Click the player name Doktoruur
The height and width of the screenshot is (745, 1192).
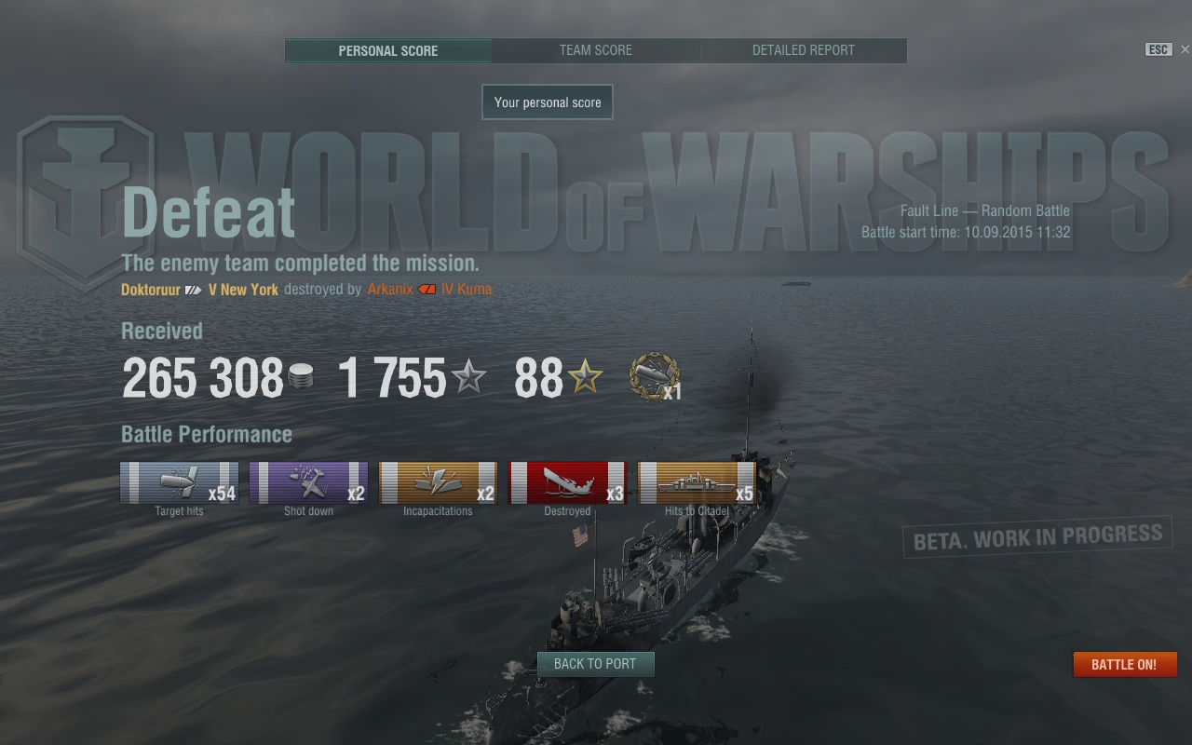(x=151, y=290)
